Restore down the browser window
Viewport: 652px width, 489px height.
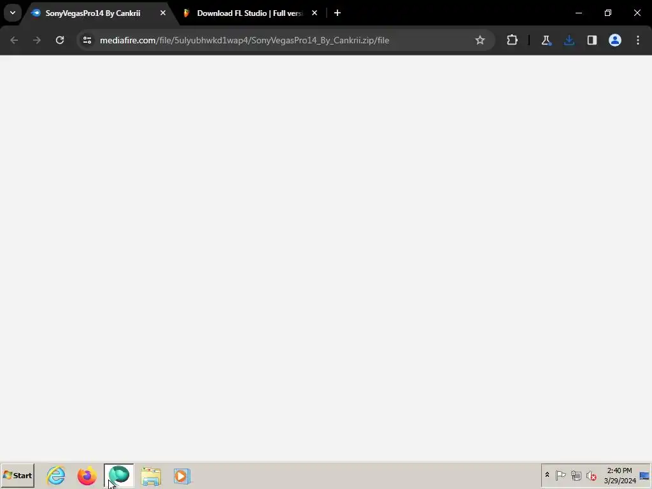click(x=608, y=13)
